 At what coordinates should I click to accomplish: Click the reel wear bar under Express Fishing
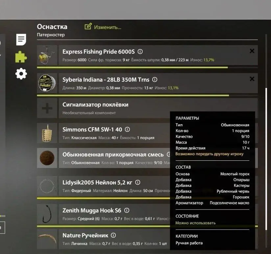pyautogui.click(x=147, y=67)
